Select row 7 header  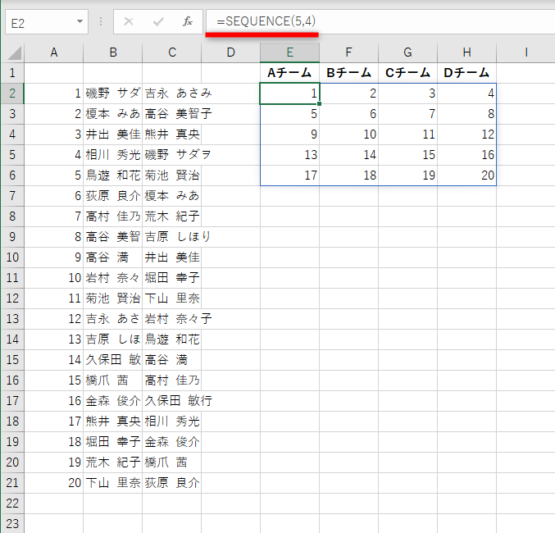point(12,196)
